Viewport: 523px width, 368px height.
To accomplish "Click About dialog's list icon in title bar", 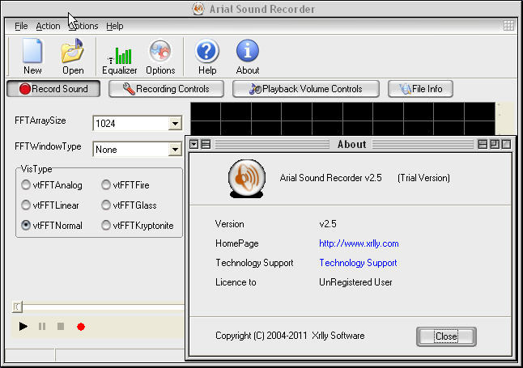I will pyautogui.click(x=206, y=144).
